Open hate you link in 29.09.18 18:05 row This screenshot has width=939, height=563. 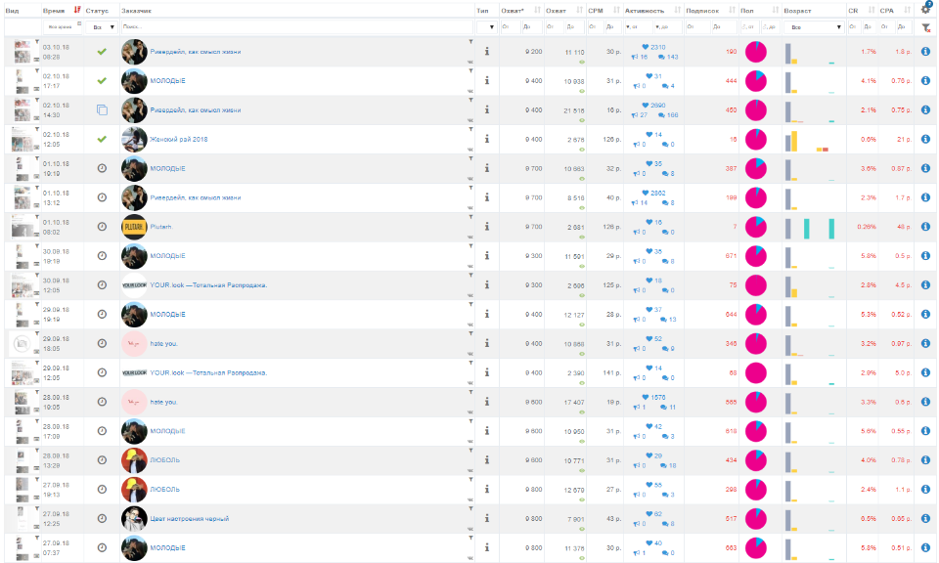pos(163,344)
